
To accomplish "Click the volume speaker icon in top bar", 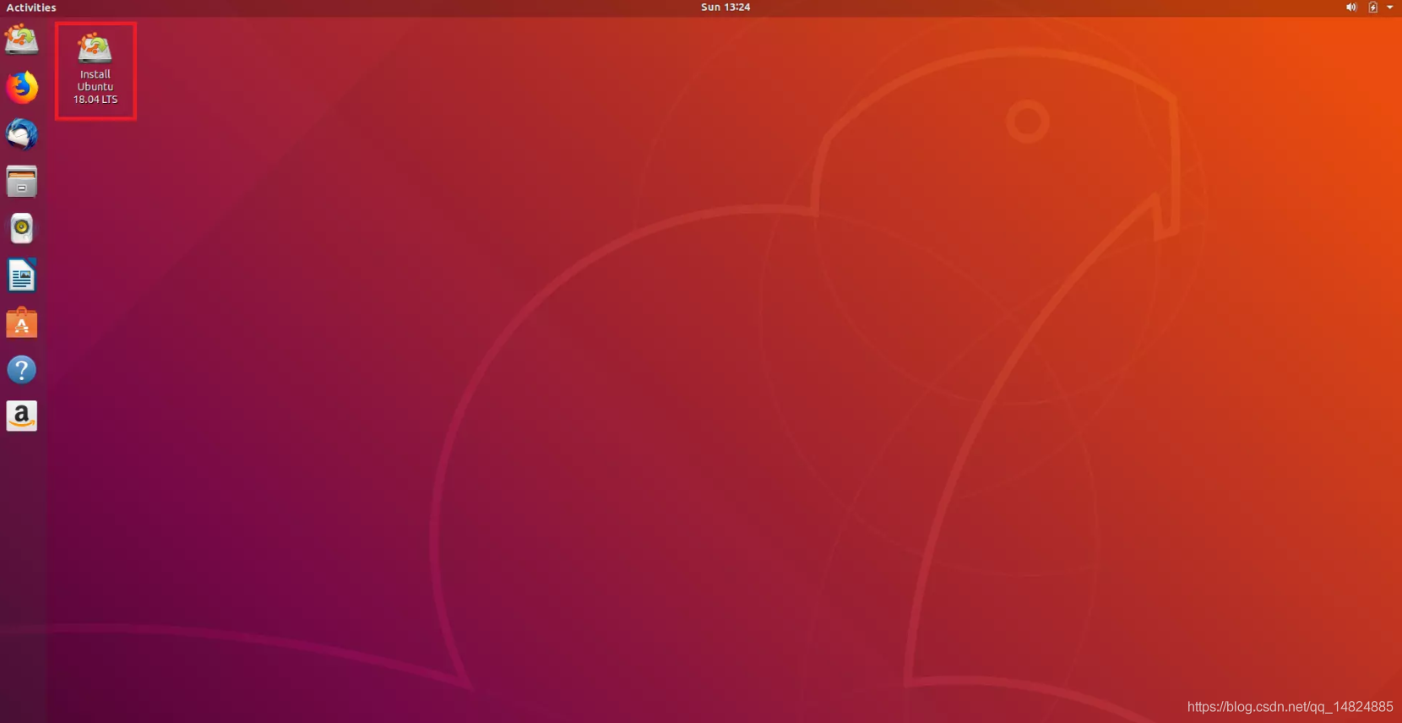I will 1351,8.
